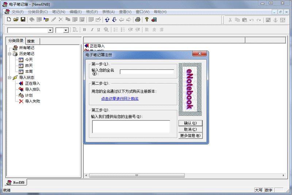This screenshot has height=195, width=292.
Task: Close the 电子笔记簿注册 dialog
Action: 199,54
